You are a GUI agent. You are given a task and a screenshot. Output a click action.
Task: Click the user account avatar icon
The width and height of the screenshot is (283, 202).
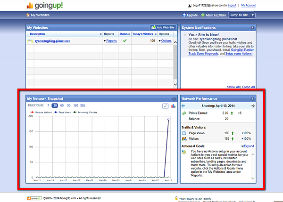190,6
